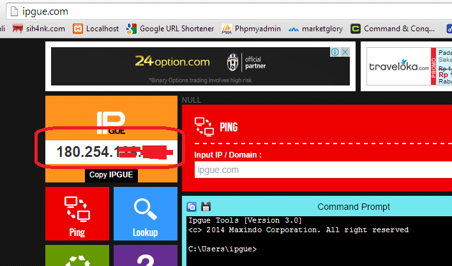Click the PING header icon in red panel
Screen dimensions: 452x266
[x=204, y=127]
